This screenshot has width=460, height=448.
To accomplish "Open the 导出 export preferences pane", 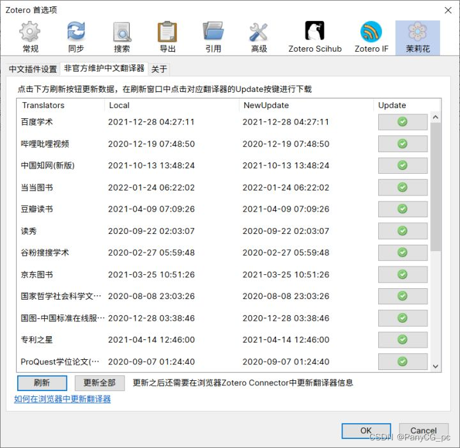I will pos(167,37).
